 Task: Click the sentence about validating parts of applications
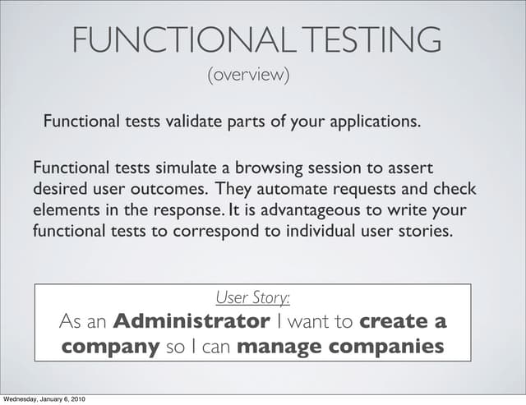232,122
